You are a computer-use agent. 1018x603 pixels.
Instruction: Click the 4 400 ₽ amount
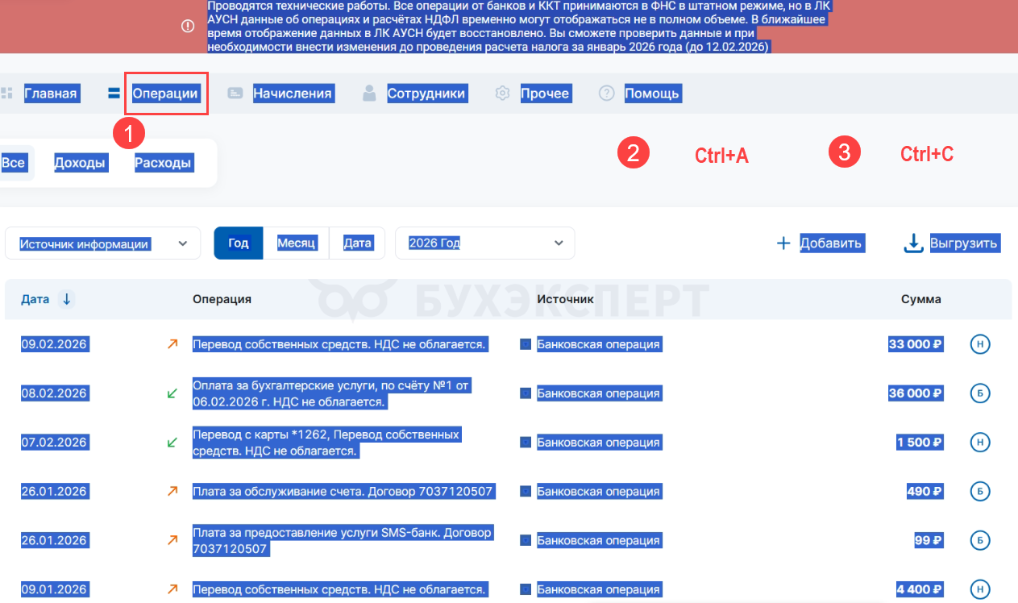920,589
